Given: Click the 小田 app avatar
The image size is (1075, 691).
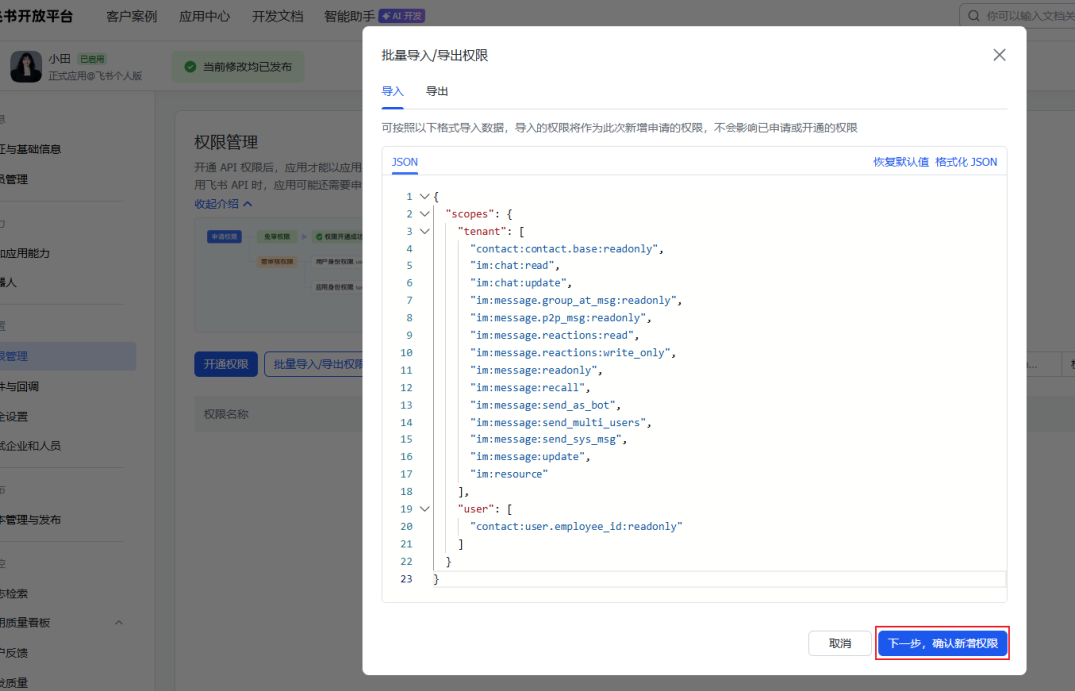Looking at the screenshot, I should pos(26,67).
